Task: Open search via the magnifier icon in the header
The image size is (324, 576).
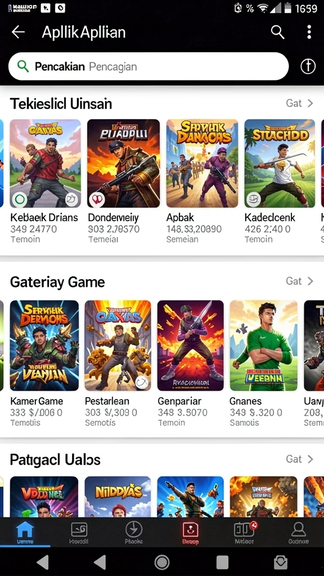Action: coord(277,32)
